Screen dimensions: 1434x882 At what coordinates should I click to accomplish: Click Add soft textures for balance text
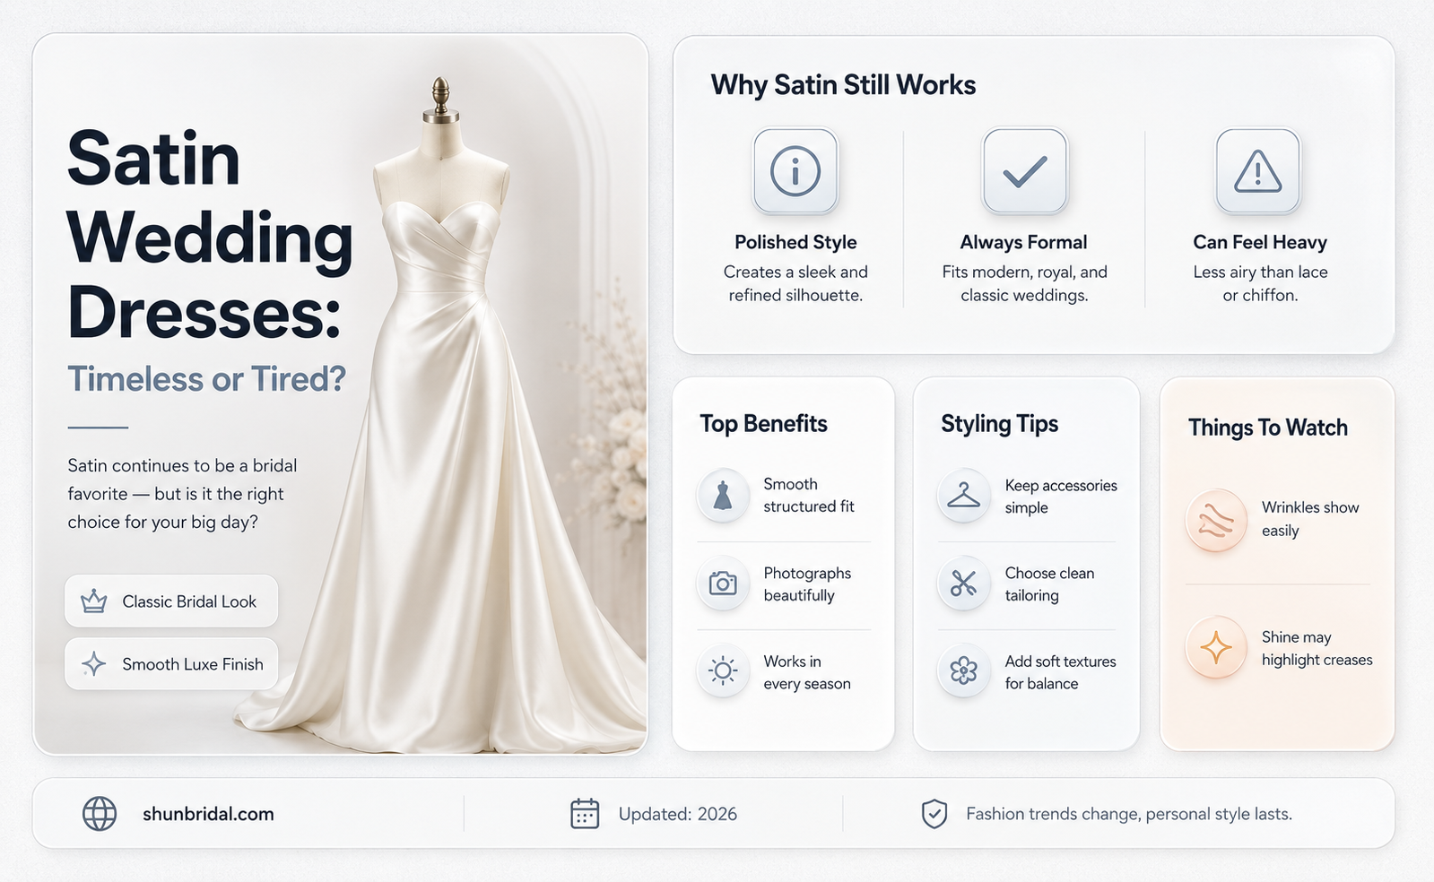[1060, 672]
